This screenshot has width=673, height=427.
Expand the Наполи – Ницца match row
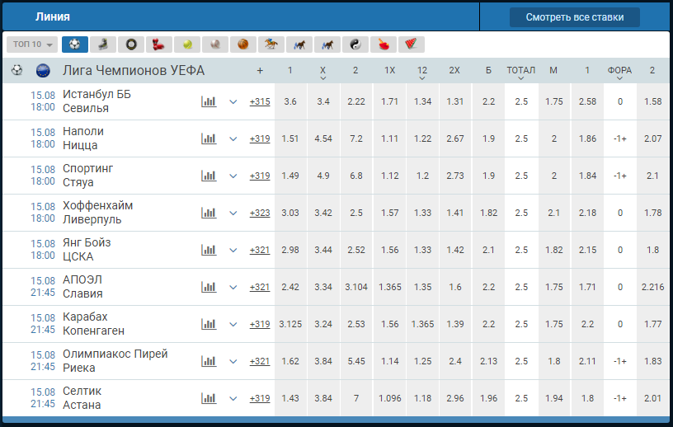pos(233,139)
